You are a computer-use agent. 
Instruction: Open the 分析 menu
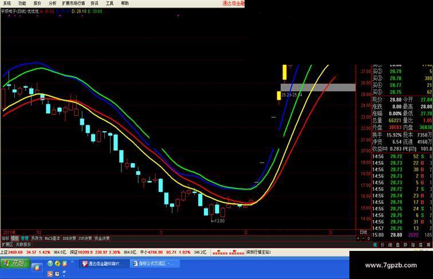(x=52, y=3)
